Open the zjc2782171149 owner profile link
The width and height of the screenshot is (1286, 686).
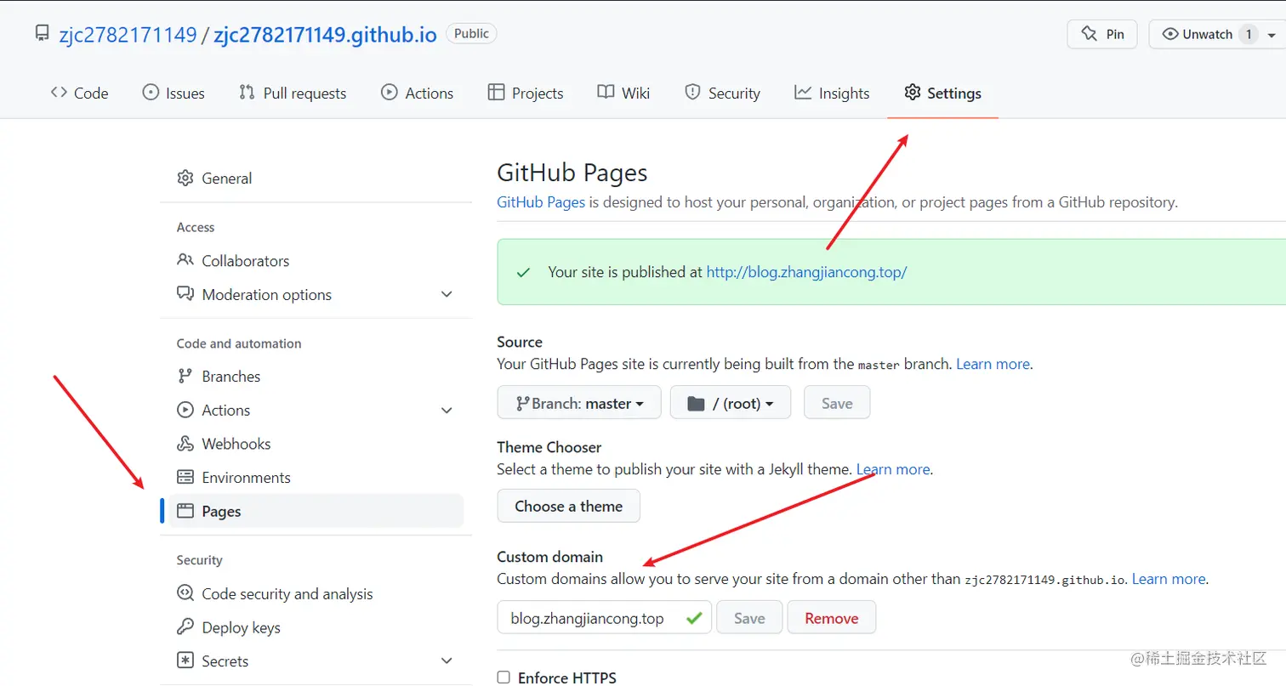click(128, 35)
